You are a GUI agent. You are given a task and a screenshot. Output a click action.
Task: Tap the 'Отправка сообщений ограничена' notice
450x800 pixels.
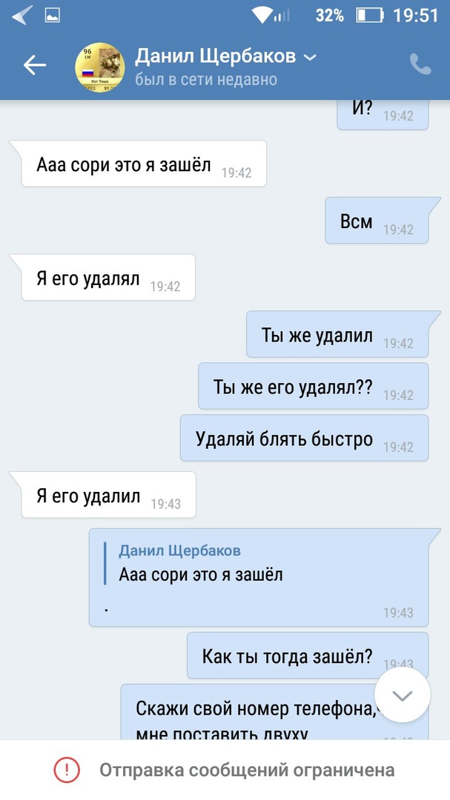[x=225, y=770]
